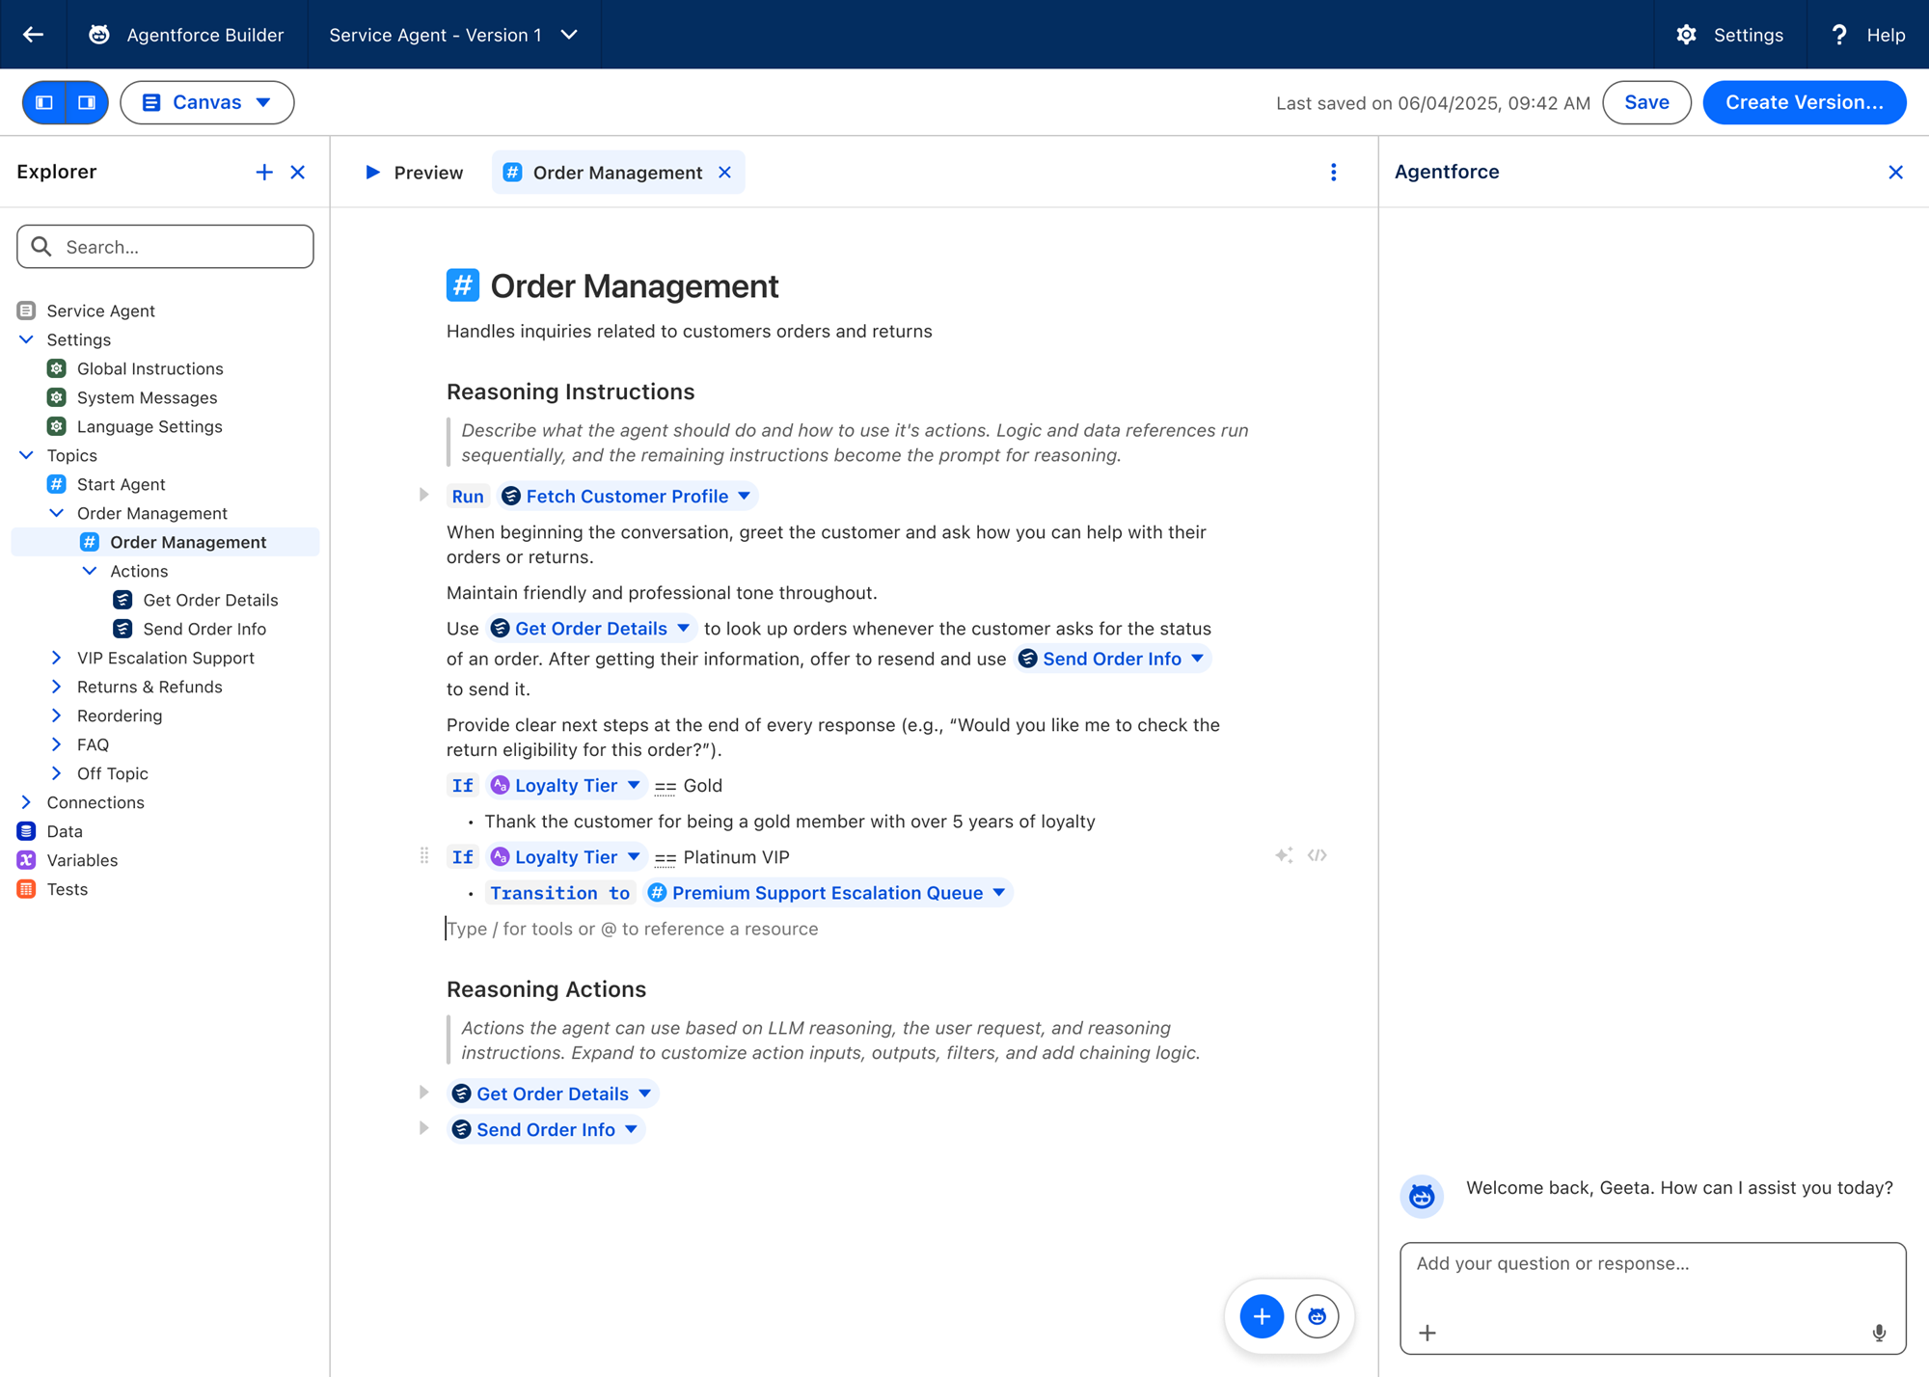
Task: Expand the VIP Escalation Support topic
Action: (x=56, y=658)
